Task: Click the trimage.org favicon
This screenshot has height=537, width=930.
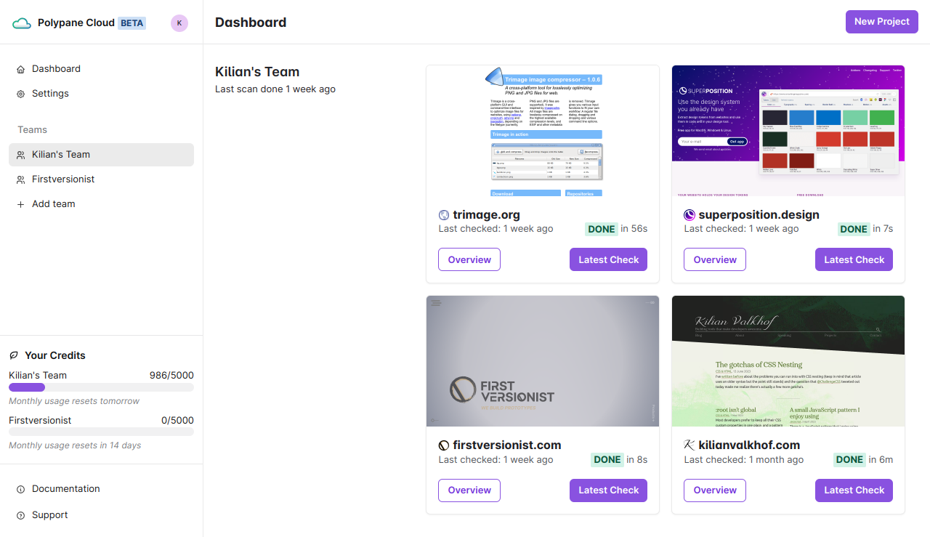Action: tap(444, 215)
